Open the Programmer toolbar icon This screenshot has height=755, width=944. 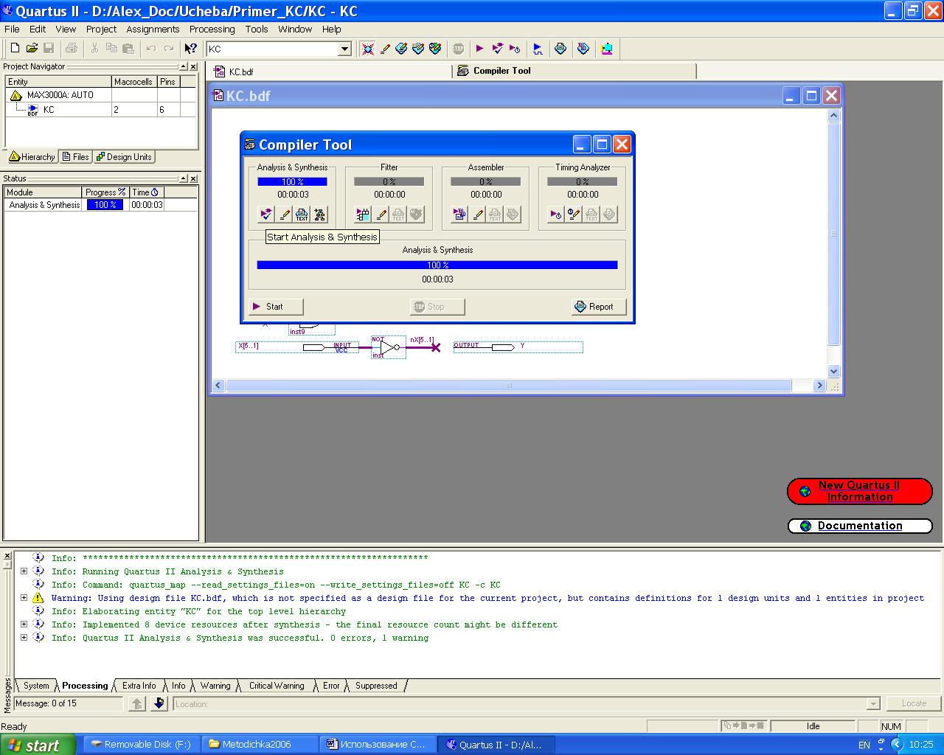point(583,49)
